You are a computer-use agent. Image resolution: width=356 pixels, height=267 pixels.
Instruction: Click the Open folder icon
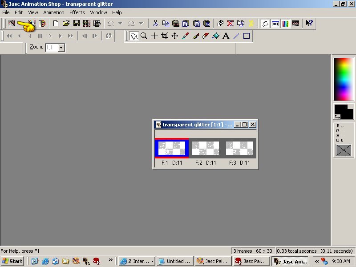pyautogui.click(x=66, y=24)
